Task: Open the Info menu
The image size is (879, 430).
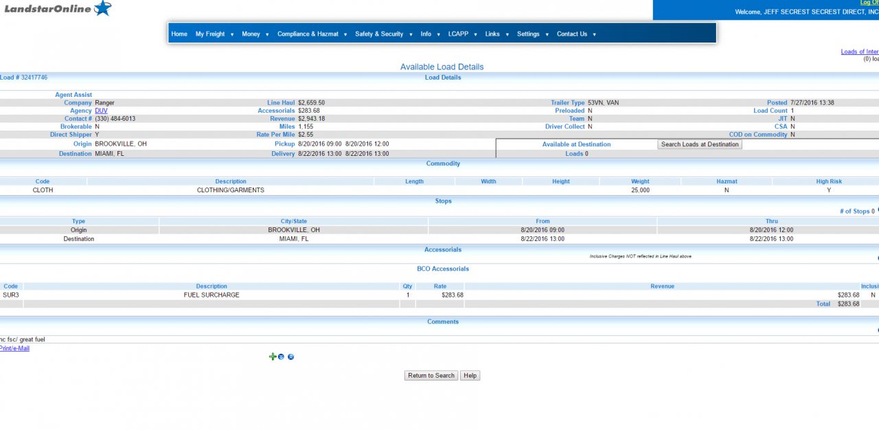Action: [x=426, y=34]
